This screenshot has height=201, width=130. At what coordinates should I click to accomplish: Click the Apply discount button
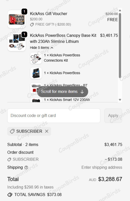click(x=113, y=116)
